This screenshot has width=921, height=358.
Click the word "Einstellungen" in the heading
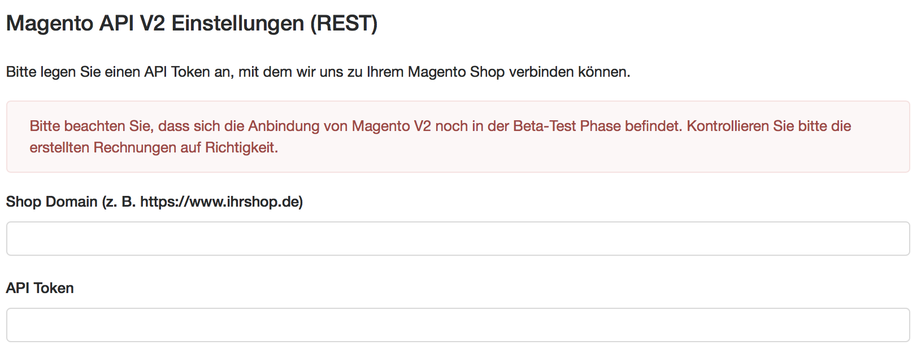[237, 24]
